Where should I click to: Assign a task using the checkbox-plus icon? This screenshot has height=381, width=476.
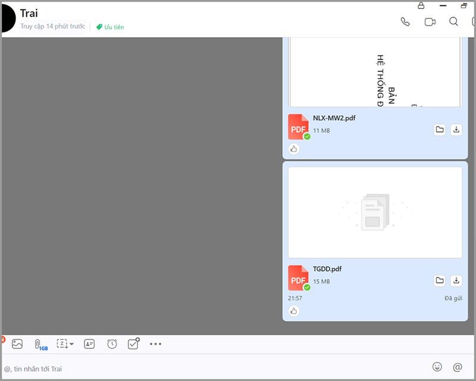(x=134, y=343)
